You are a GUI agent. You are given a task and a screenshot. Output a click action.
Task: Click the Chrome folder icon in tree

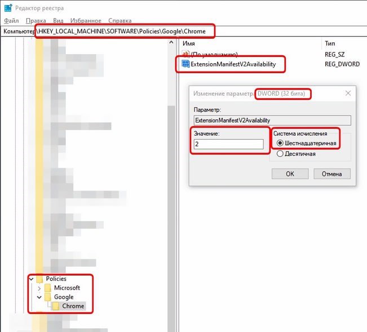click(x=56, y=306)
